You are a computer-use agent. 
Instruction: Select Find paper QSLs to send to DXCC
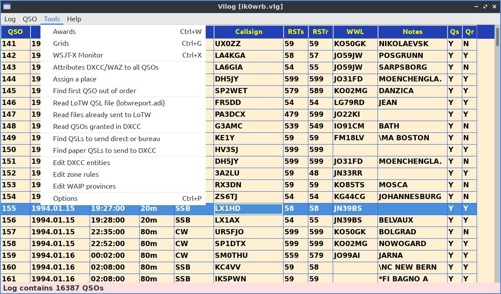[123, 151]
